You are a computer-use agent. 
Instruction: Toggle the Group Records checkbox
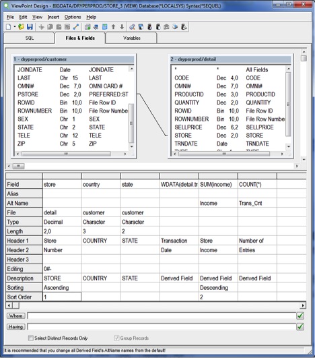(x=116, y=338)
